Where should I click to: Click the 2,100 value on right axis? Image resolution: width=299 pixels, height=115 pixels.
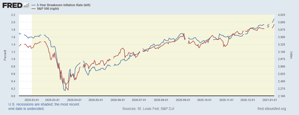(x=281, y=96)
